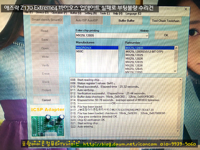The image size is (200, 150).
Task: Select MX25L12826 part number
Action: pyautogui.click(x=150, y=59)
